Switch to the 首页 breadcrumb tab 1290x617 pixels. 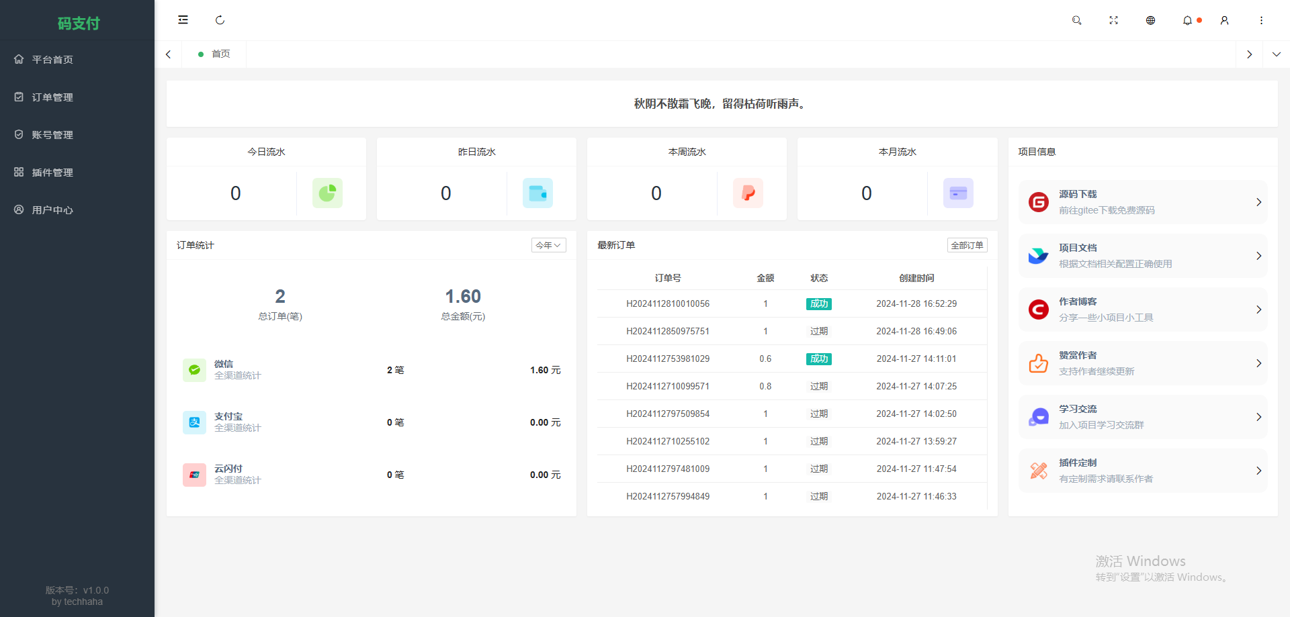[214, 54]
